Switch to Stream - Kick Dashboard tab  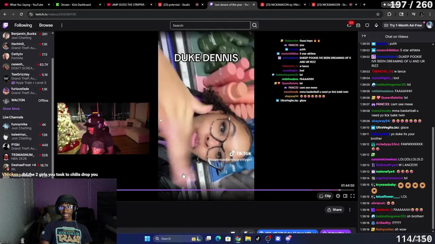[78, 5]
